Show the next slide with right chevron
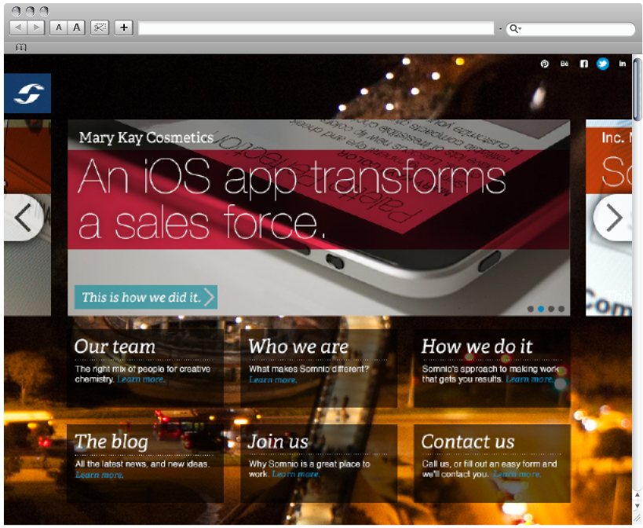643x528 pixels. [612, 218]
